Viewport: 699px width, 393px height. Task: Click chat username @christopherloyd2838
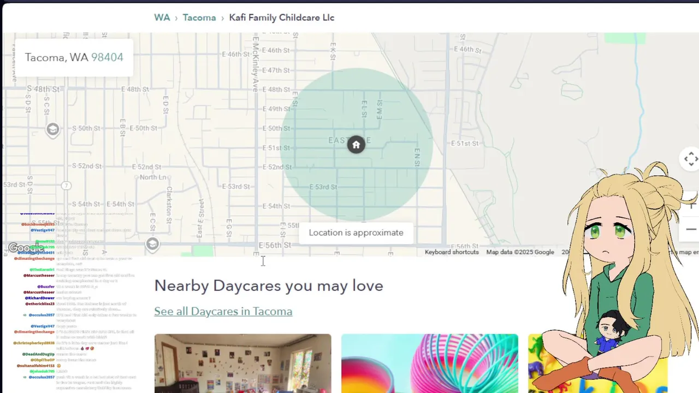point(34,343)
